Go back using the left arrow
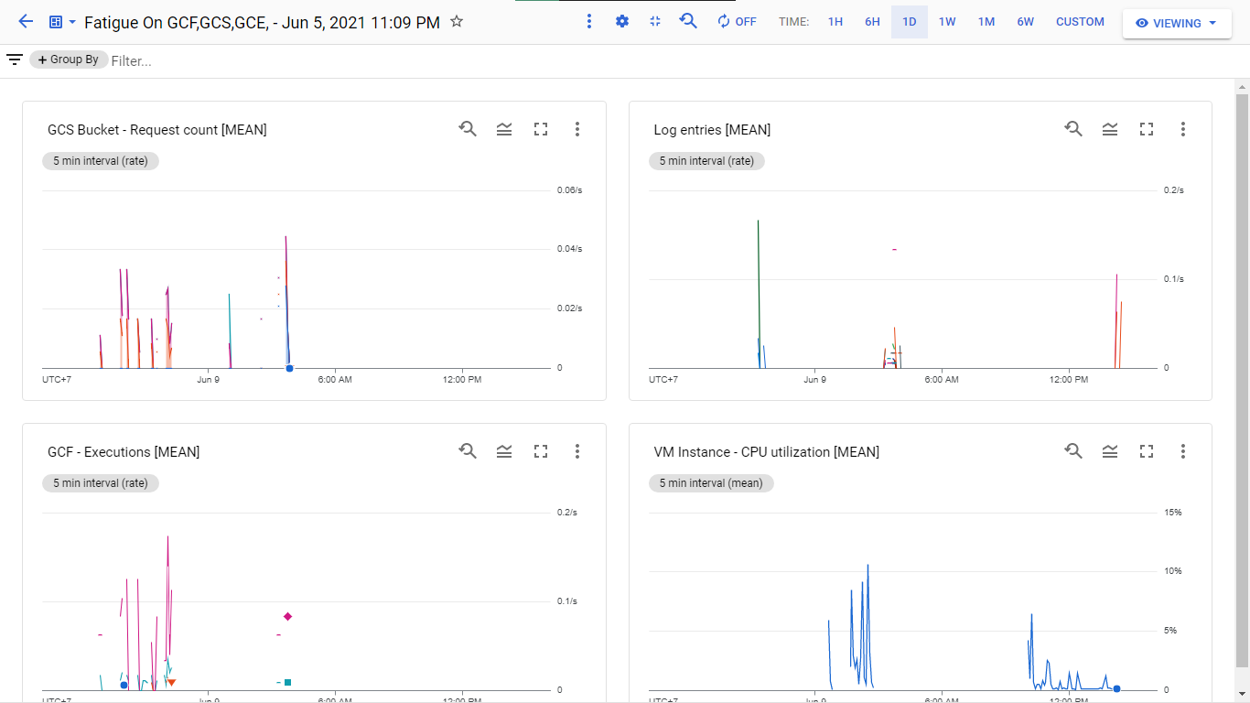 pos(26,22)
